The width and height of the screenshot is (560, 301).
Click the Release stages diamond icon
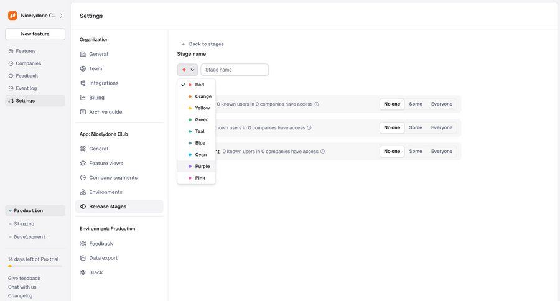(x=83, y=206)
